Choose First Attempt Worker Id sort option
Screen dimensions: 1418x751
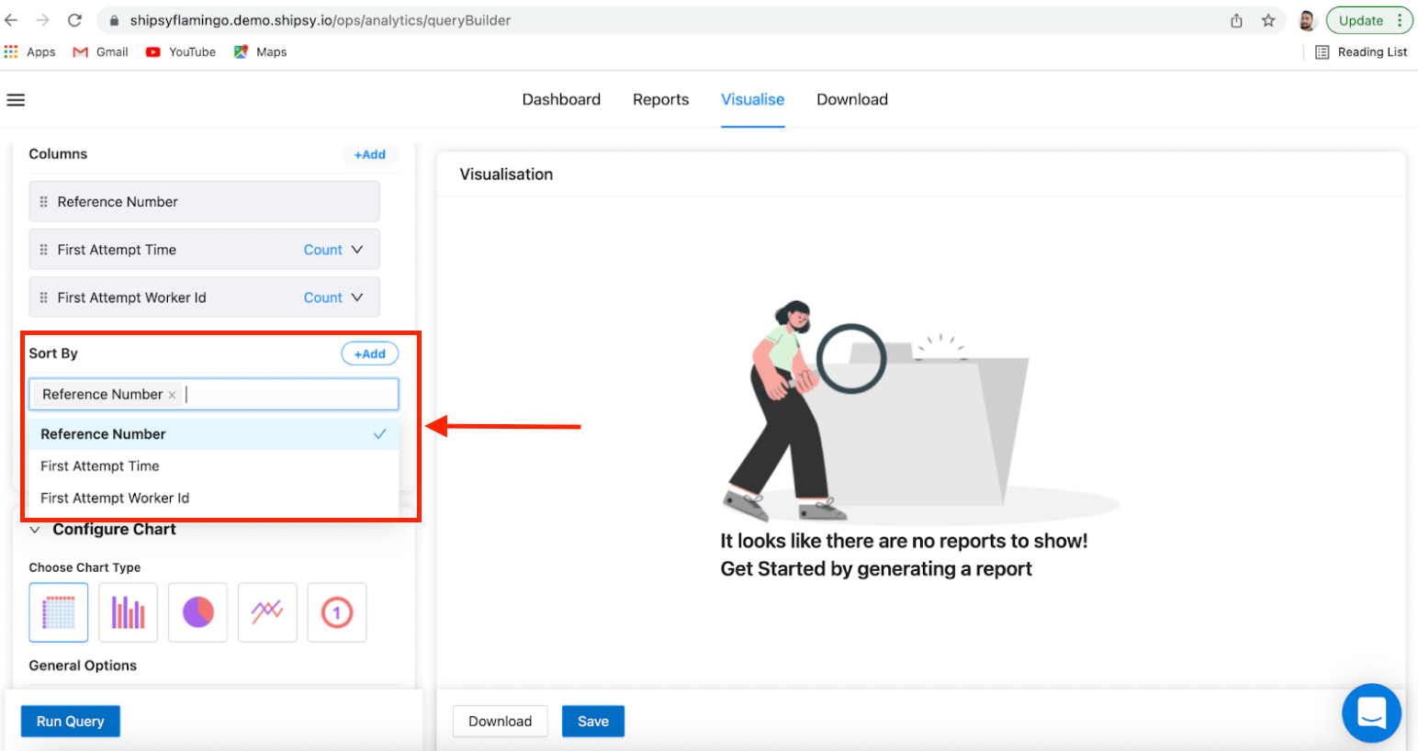[x=115, y=499]
